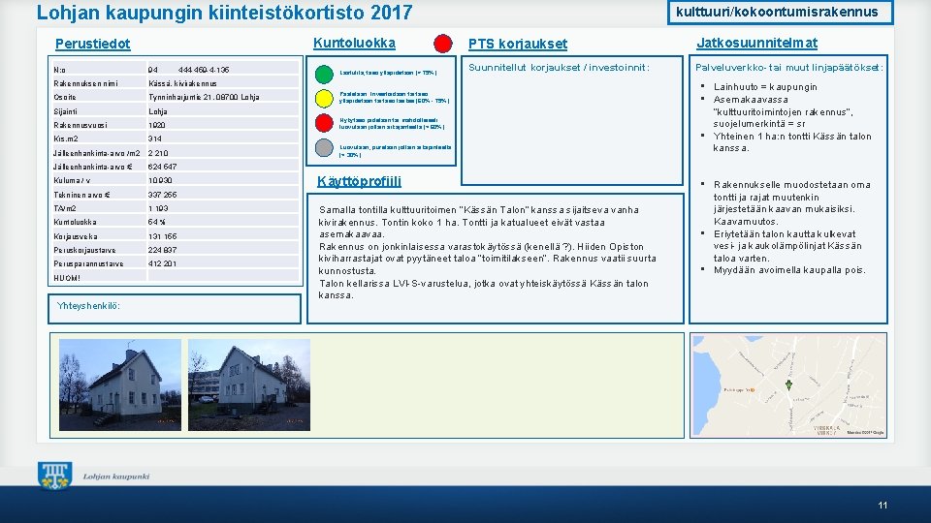931x523 pixels.
Task: Click the slide title Lohjan kaupungin kiinteistökortisto 2017
Action: coord(224,13)
